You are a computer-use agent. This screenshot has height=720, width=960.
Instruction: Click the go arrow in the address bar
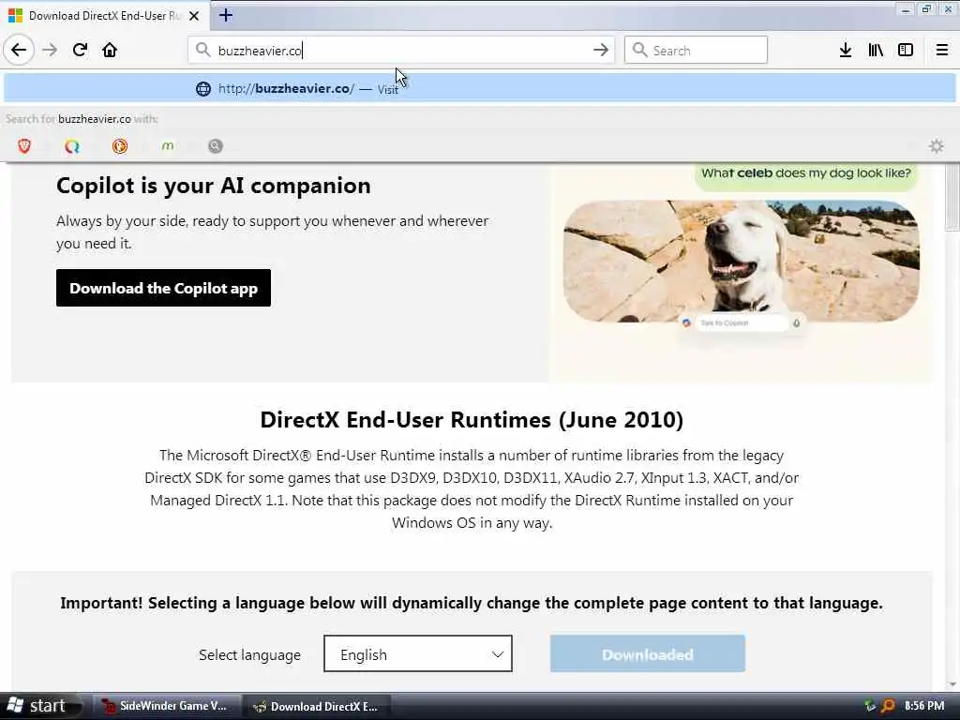(601, 51)
